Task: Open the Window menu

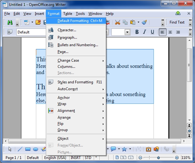Action: pyautogui.click(x=95, y=14)
